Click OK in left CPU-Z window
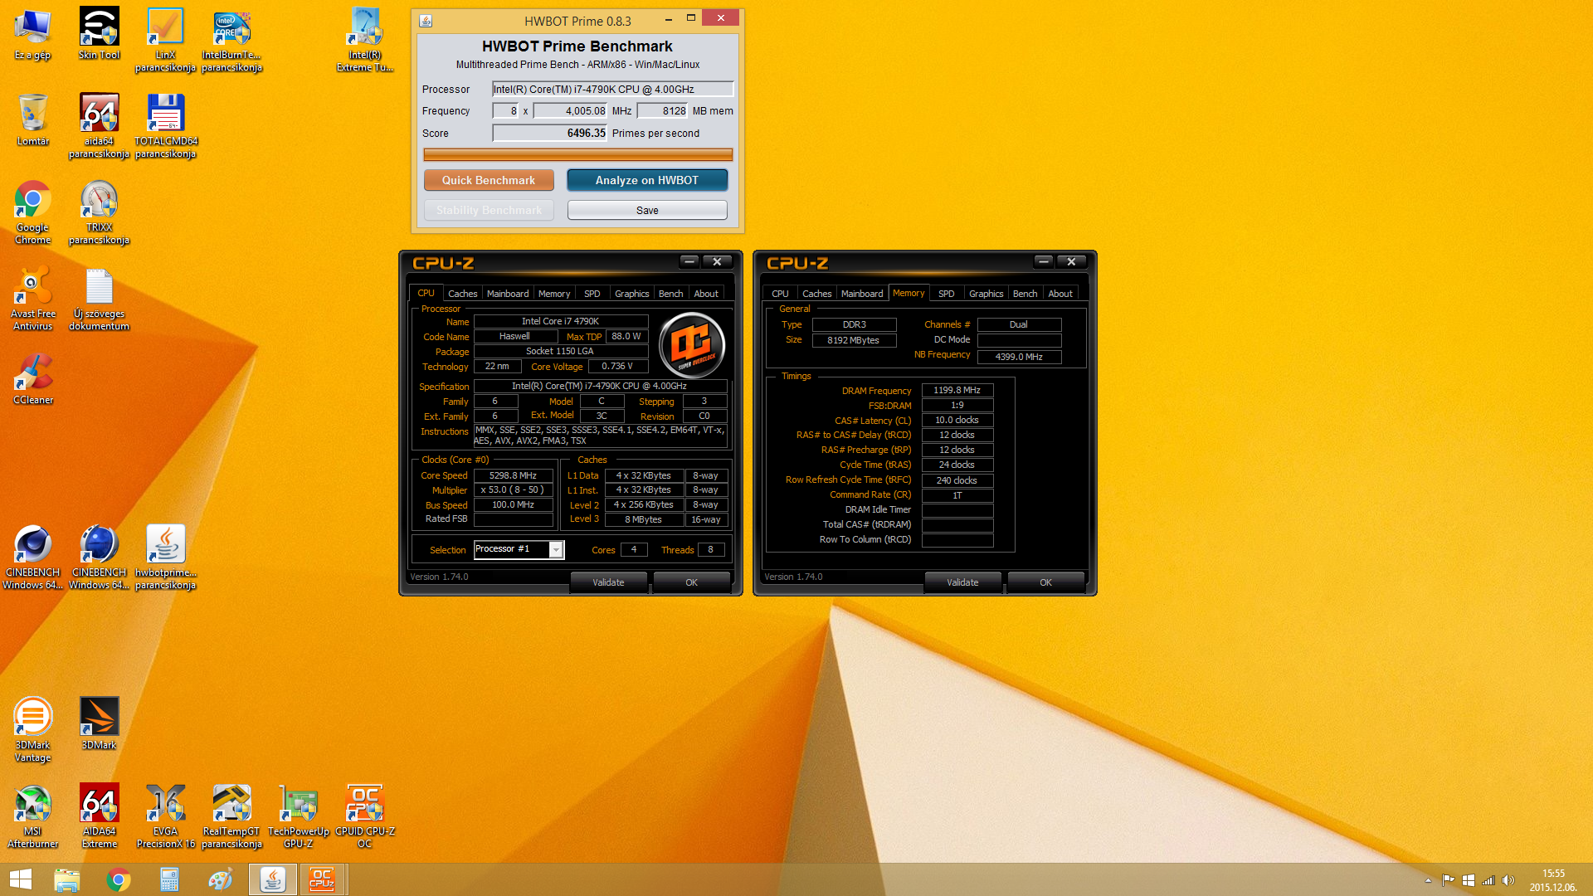 [691, 582]
